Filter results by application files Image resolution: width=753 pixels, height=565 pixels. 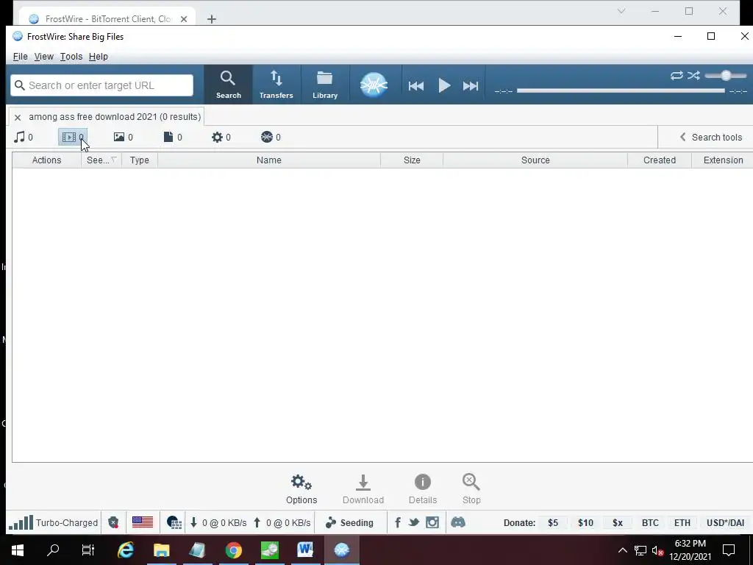[x=221, y=138]
